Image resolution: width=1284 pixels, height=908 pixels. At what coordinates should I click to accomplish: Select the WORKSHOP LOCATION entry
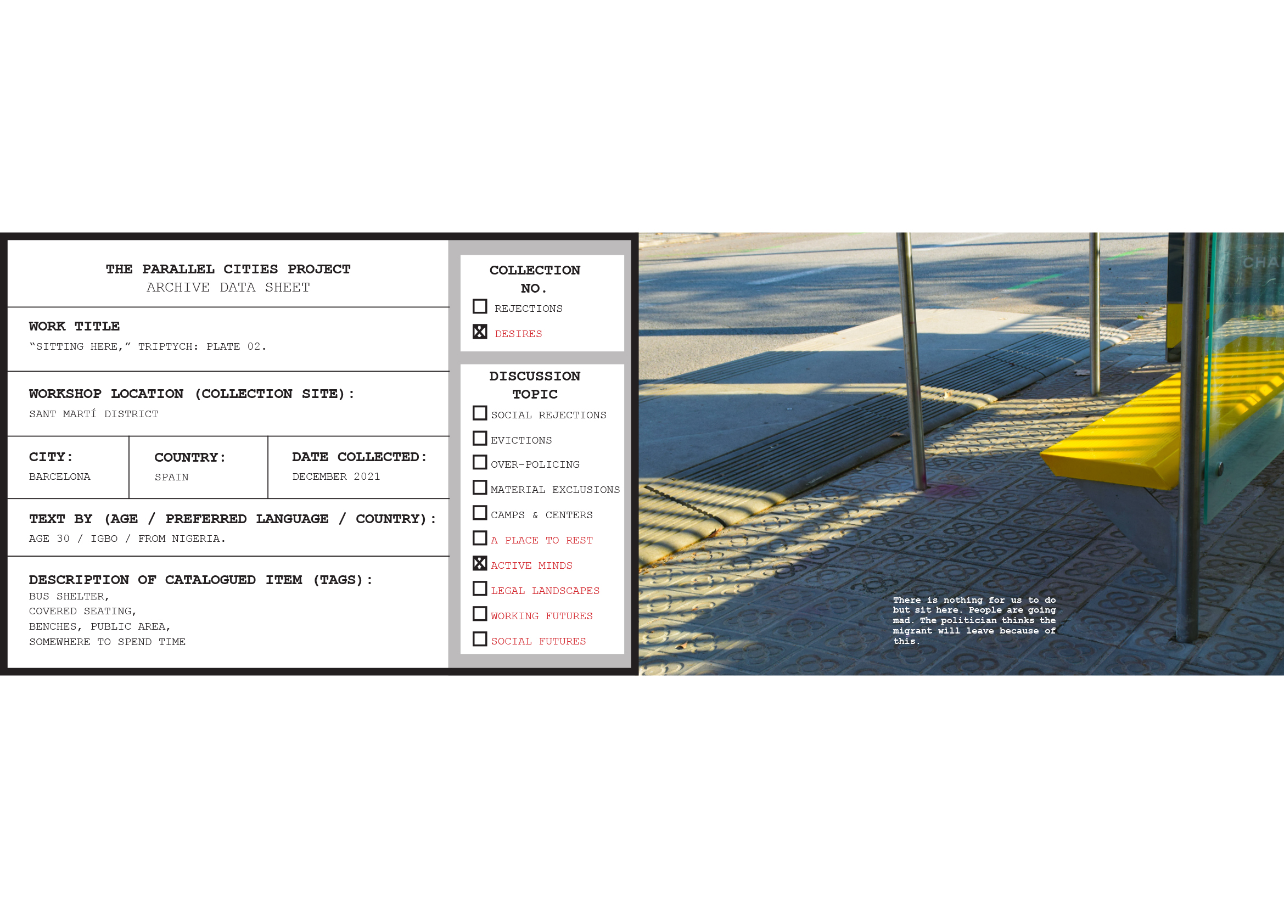point(93,414)
